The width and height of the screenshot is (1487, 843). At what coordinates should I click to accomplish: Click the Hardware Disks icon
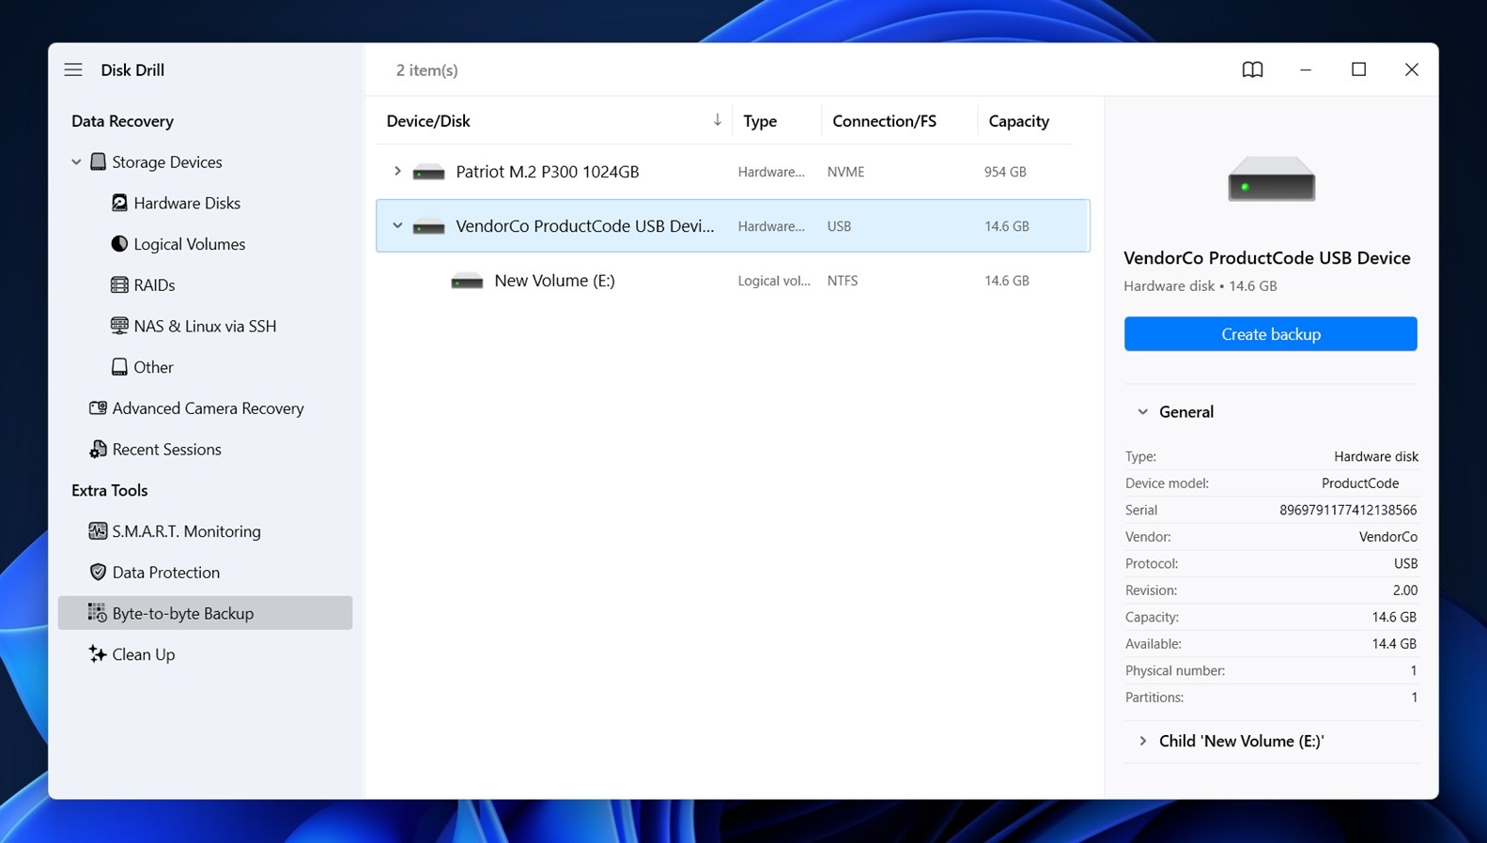(x=119, y=203)
